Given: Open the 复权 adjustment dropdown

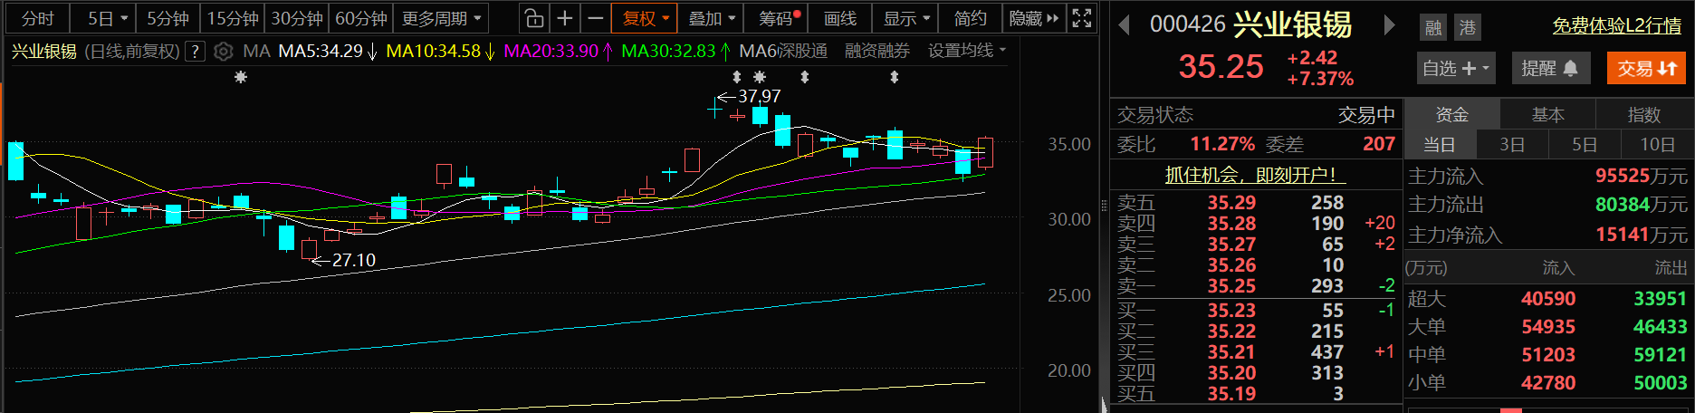Looking at the screenshot, I should (645, 18).
